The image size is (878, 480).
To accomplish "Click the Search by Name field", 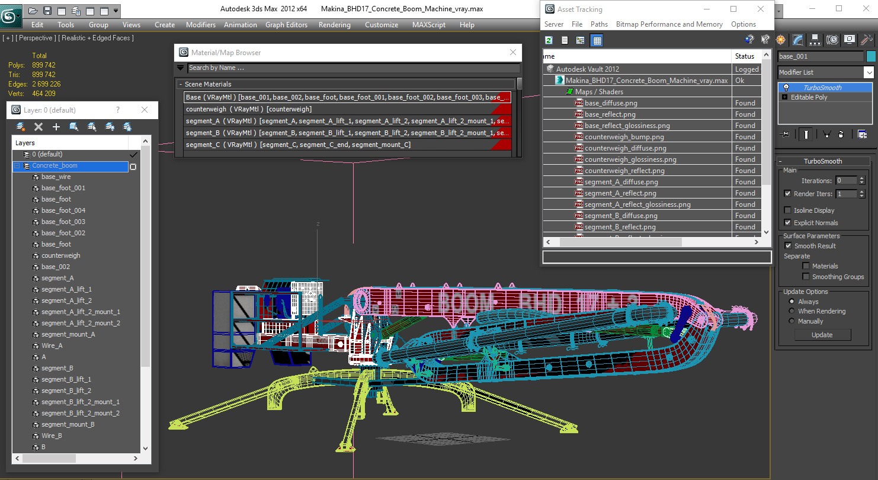I will tap(353, 68).
